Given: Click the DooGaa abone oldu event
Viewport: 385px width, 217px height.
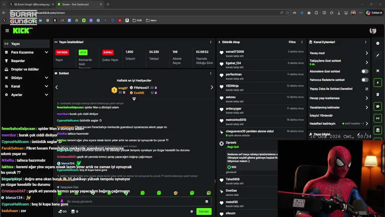Looking at the screenshot, I should click(248, 193).
